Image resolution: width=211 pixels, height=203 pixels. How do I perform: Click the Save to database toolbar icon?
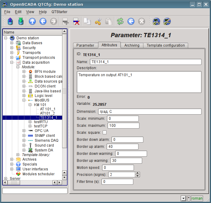pos(20,21)
